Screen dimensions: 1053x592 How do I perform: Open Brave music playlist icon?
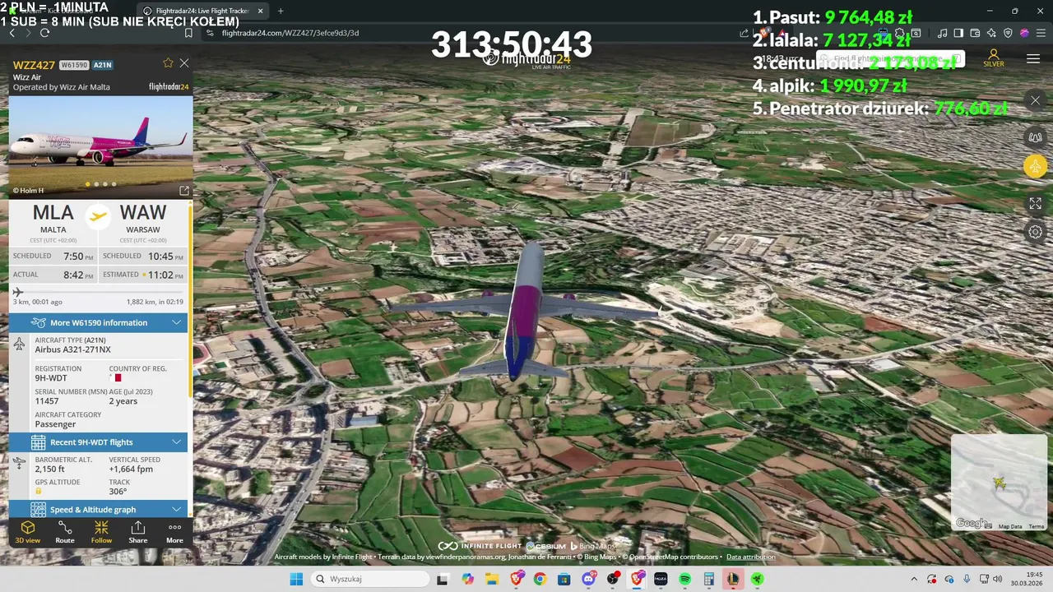tap(942, 33)
